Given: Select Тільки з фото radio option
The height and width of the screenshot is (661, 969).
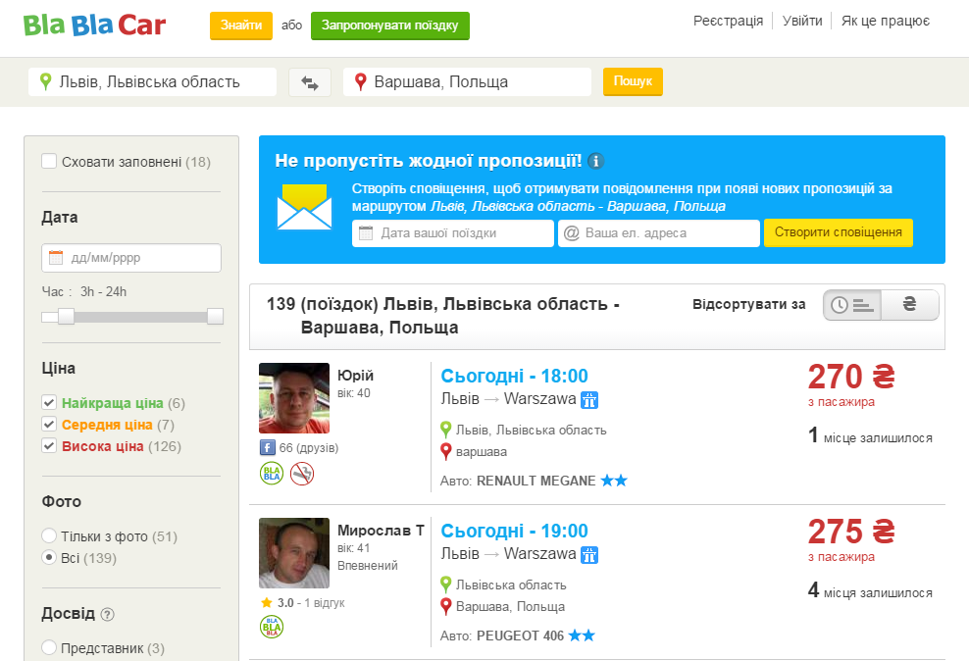Looking at the screenshot, I should click(49, 534).
